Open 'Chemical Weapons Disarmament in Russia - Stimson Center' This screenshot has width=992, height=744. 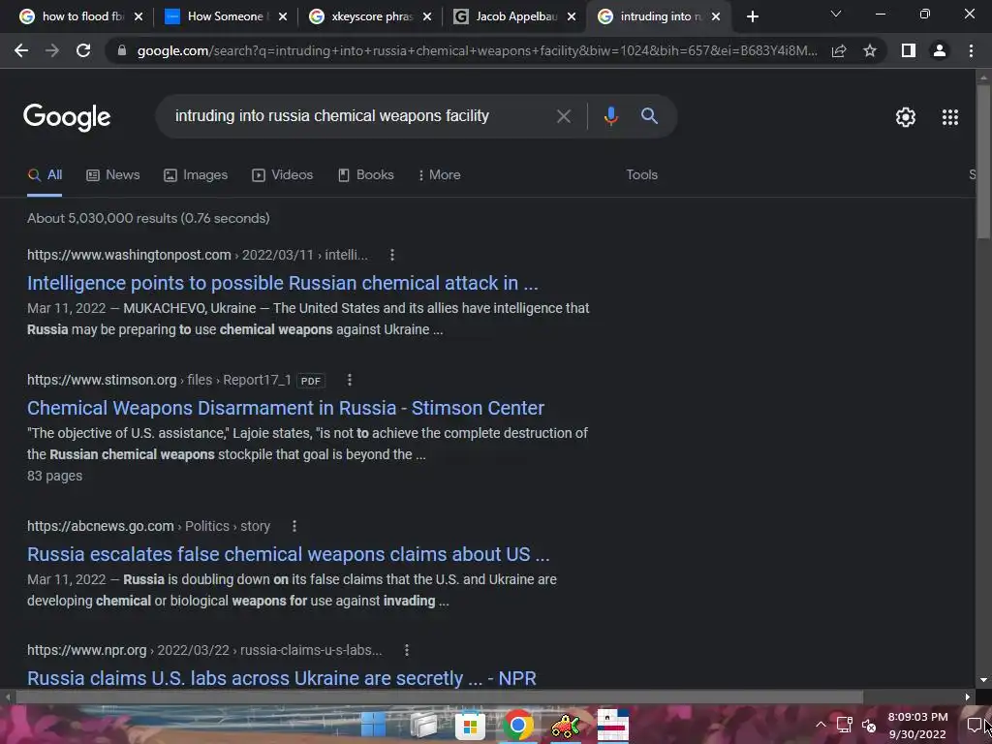pos(286,408)
